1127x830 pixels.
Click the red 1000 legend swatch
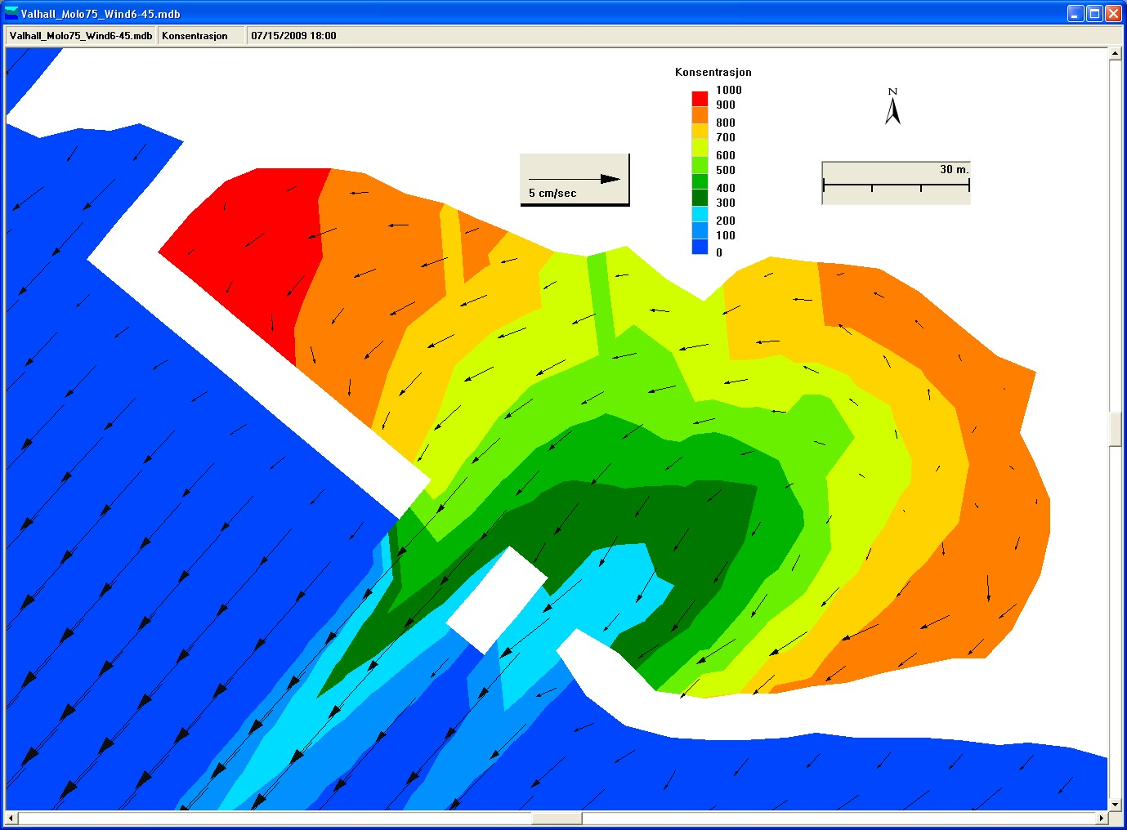click(x=700, y=98)
